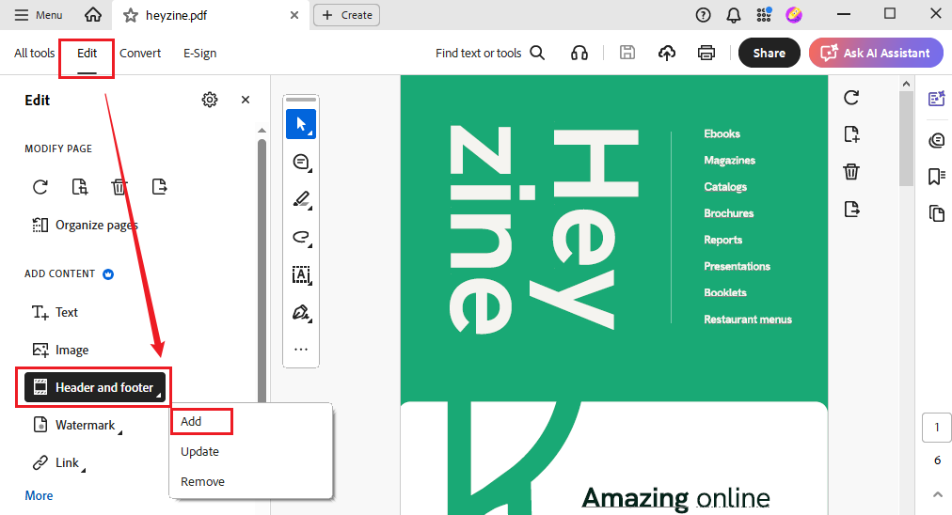Click document vertical scrollbar thumb
The height and width of the screenshot is (515, 952).
pos(907,139)
